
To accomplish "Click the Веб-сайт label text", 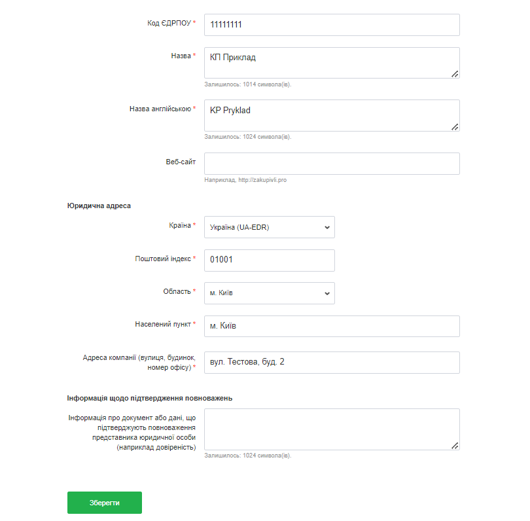I will click(181, 162).
